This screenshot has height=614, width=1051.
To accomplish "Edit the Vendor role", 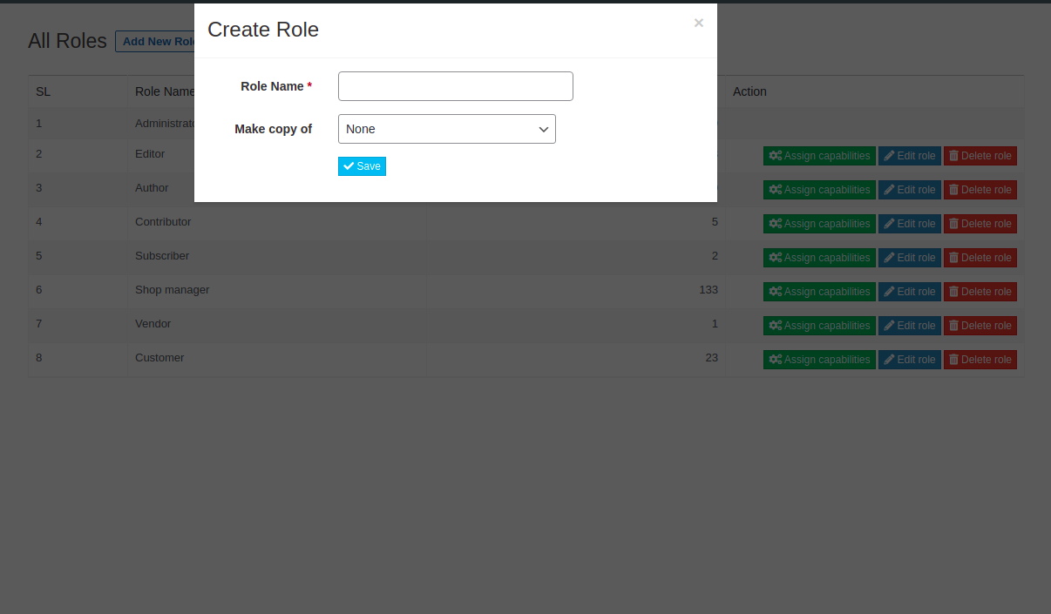I will click(910, 326).
